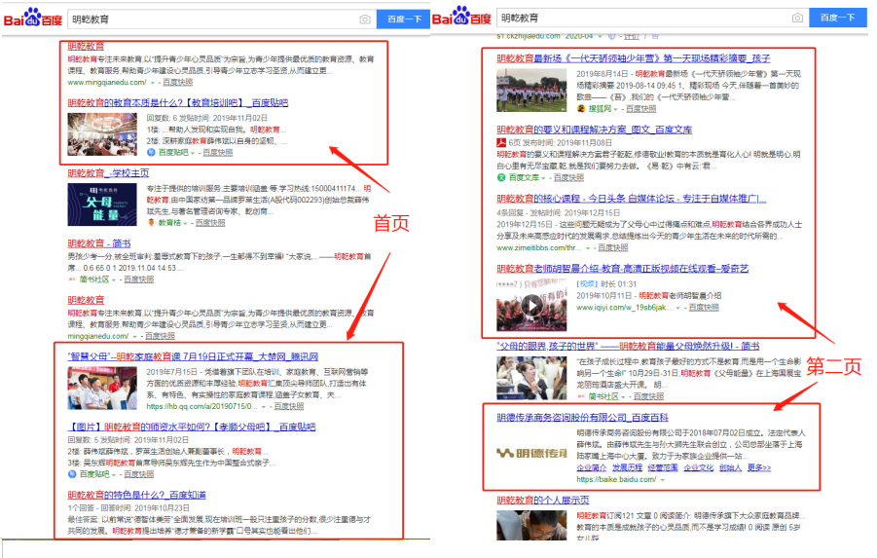The image size is (877, 558).
Task: Open the 父母的眼界,孩子的世界 简书 result
Action: pyautogui.click(x=628, y=346)
